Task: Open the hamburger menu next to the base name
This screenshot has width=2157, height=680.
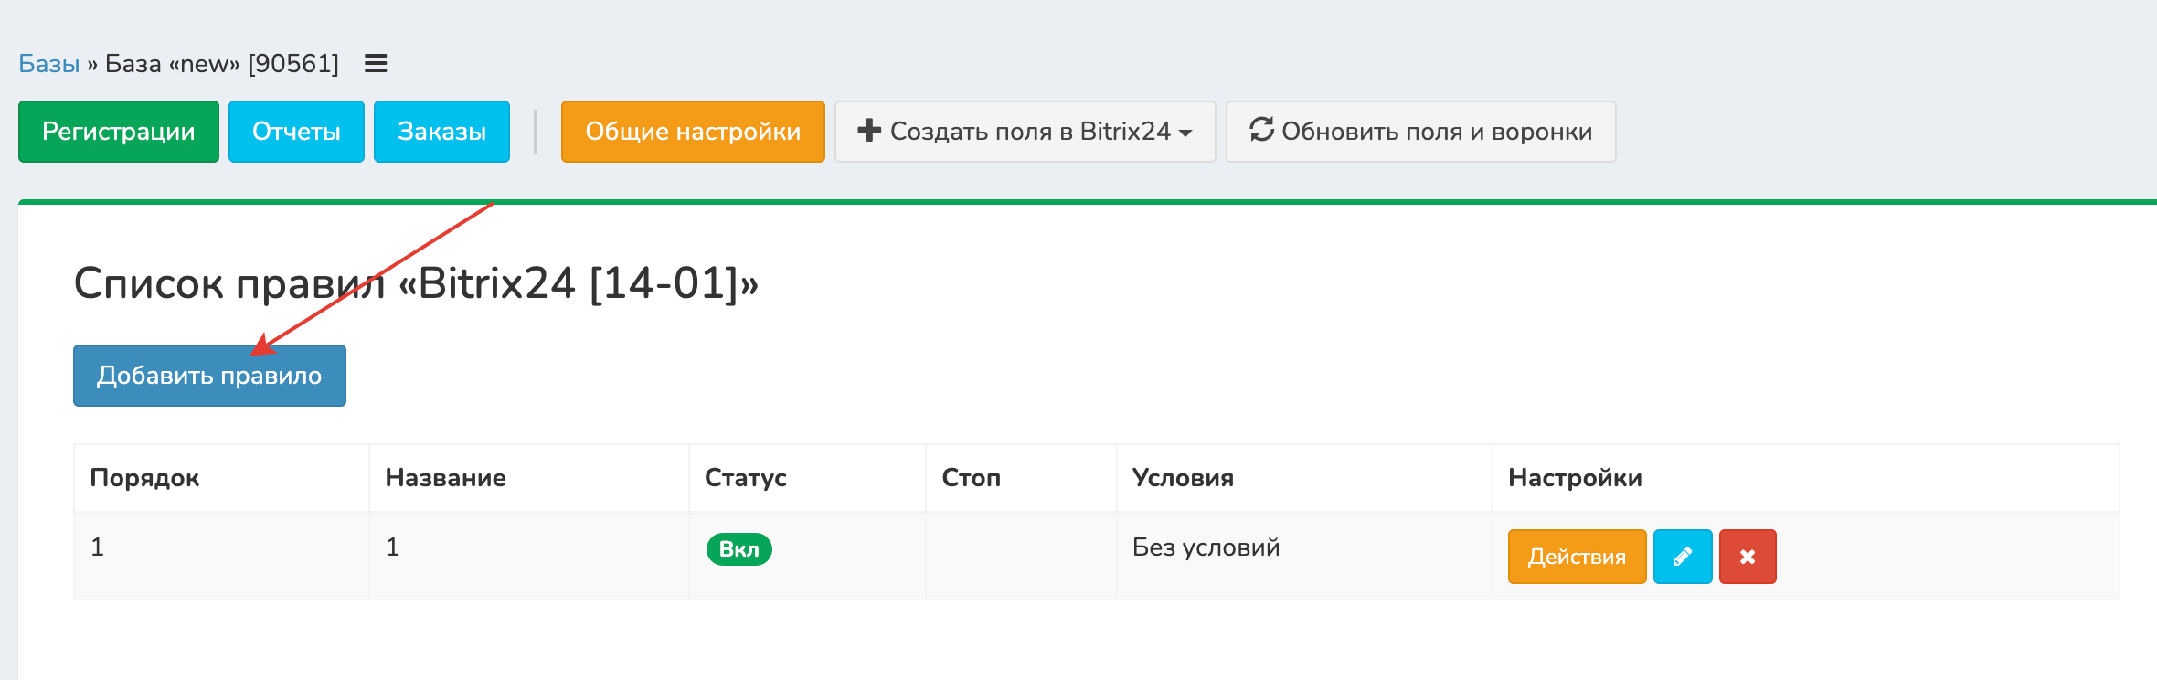Action: point(376,64)
